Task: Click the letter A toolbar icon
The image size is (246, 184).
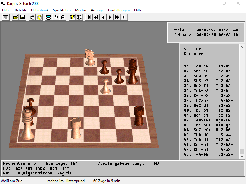Action: [63, 17]
